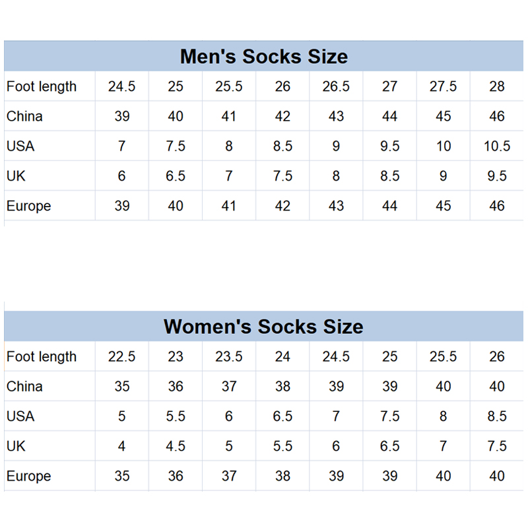Select men's Europe row label

[49, 206]
